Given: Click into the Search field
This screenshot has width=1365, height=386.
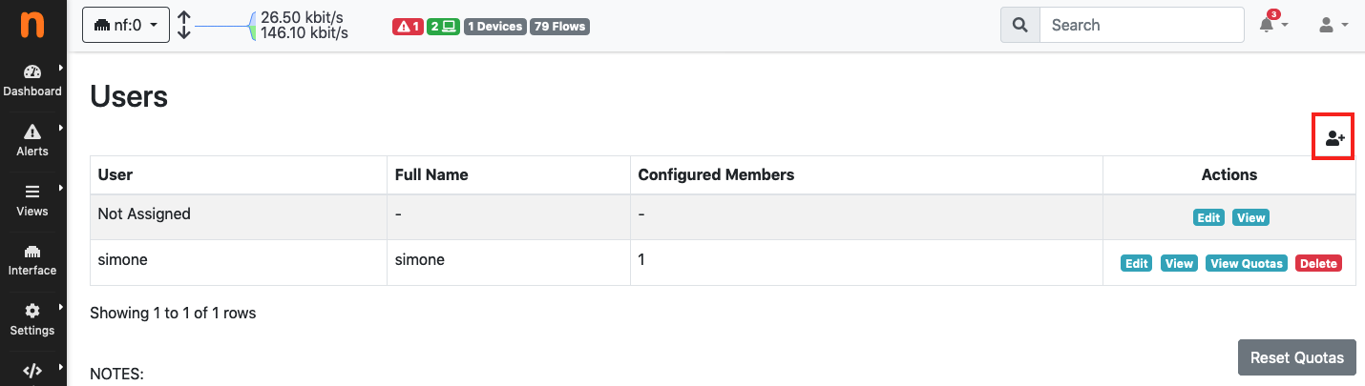Looking at the screenshot, I should (1142, 25).
